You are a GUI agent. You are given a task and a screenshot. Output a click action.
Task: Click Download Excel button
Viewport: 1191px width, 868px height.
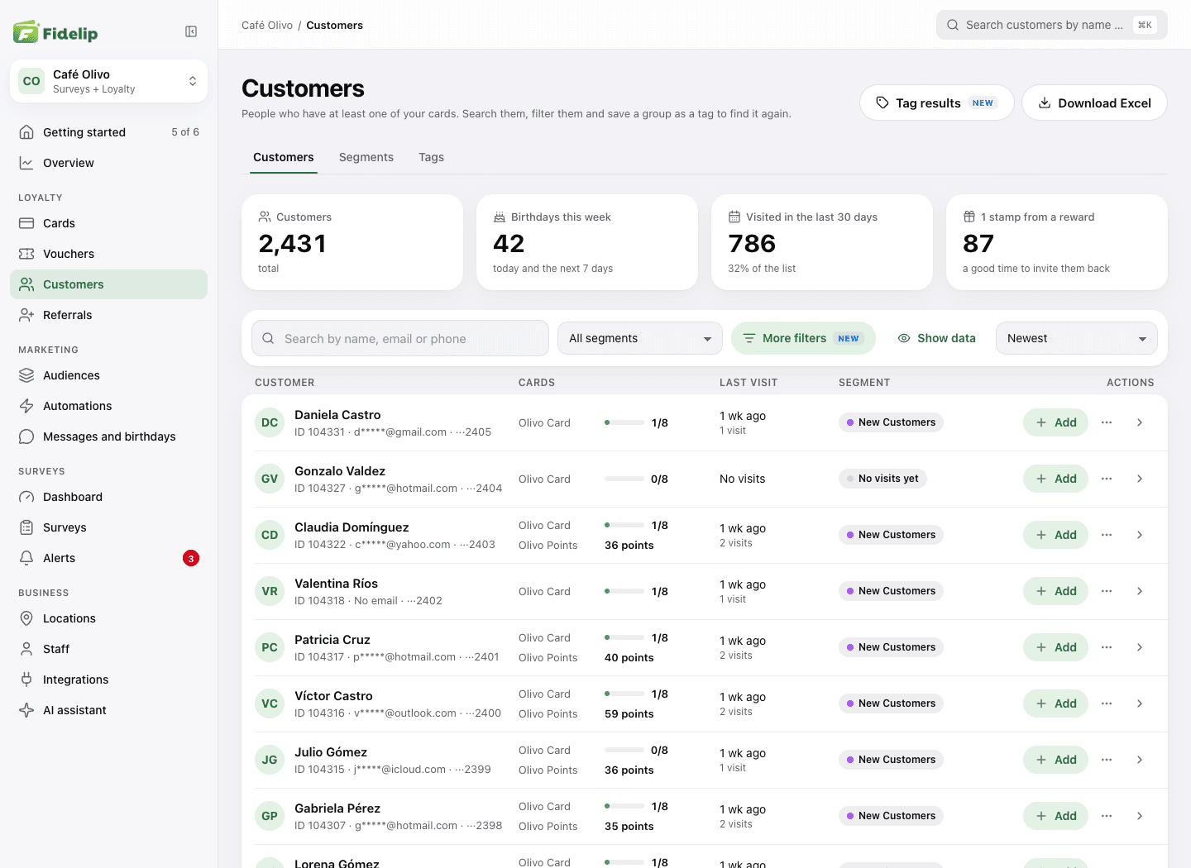(1094, 103)
